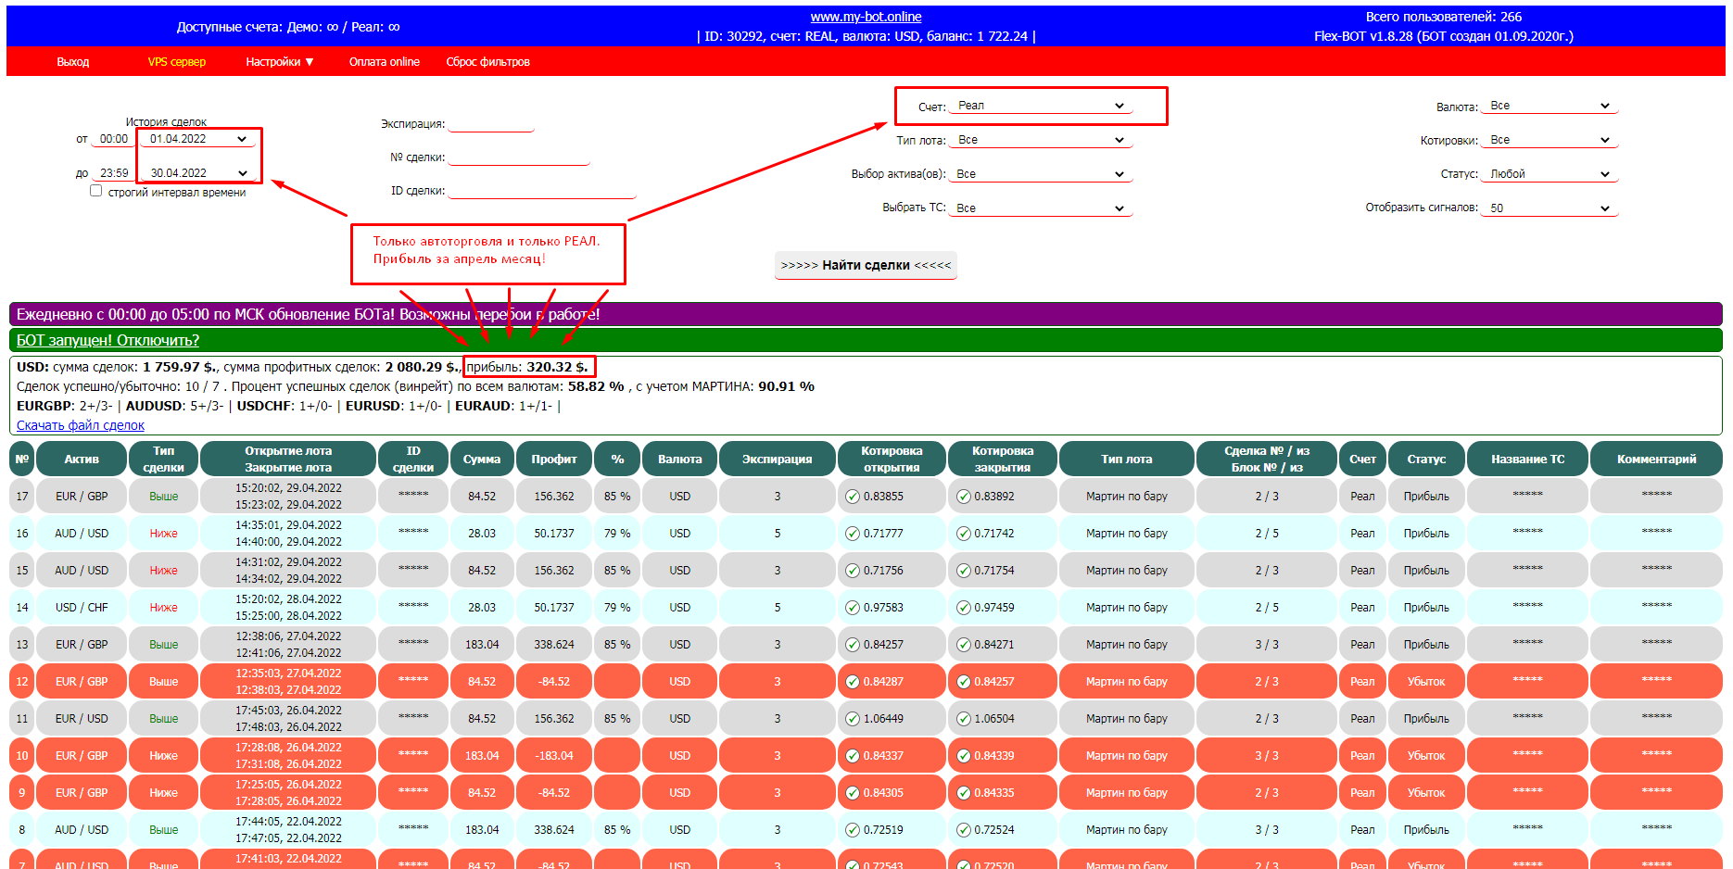
Task: Click the Сумма column header
Action: pyautogui.click(x=482, y=459)
